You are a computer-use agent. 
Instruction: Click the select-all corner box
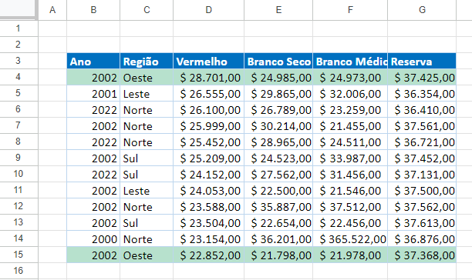click(19, 9)
